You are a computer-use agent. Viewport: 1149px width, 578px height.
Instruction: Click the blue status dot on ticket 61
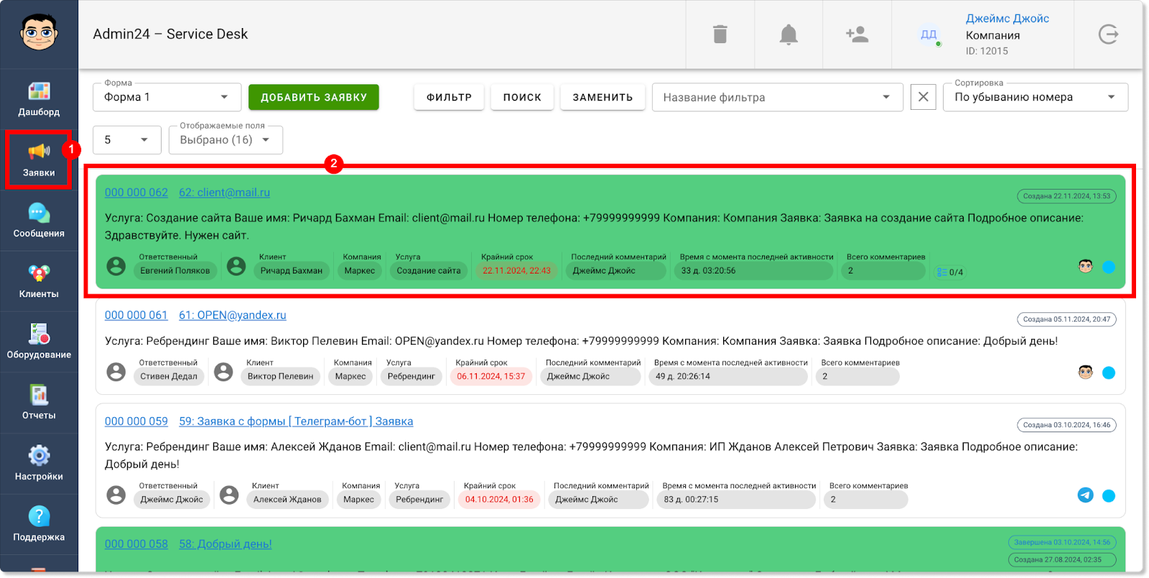(x=1109, y=373)
